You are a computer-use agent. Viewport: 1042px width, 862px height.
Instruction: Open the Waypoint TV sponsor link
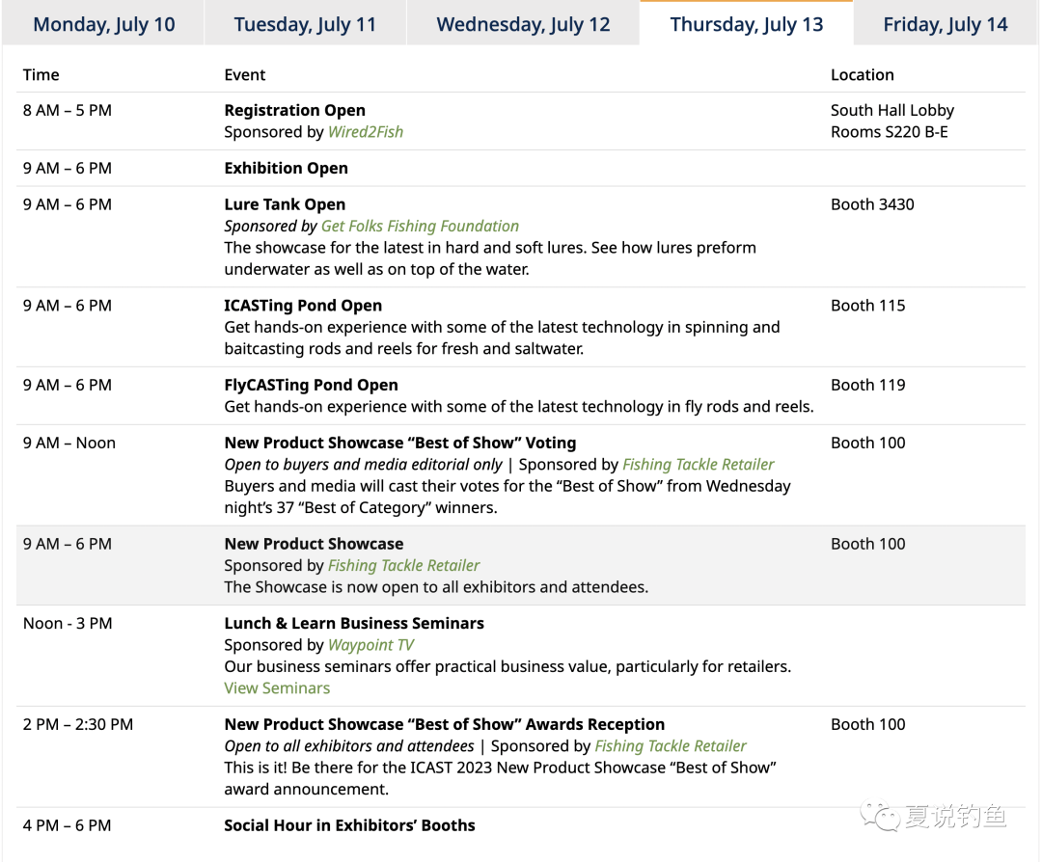pos(370,645)
